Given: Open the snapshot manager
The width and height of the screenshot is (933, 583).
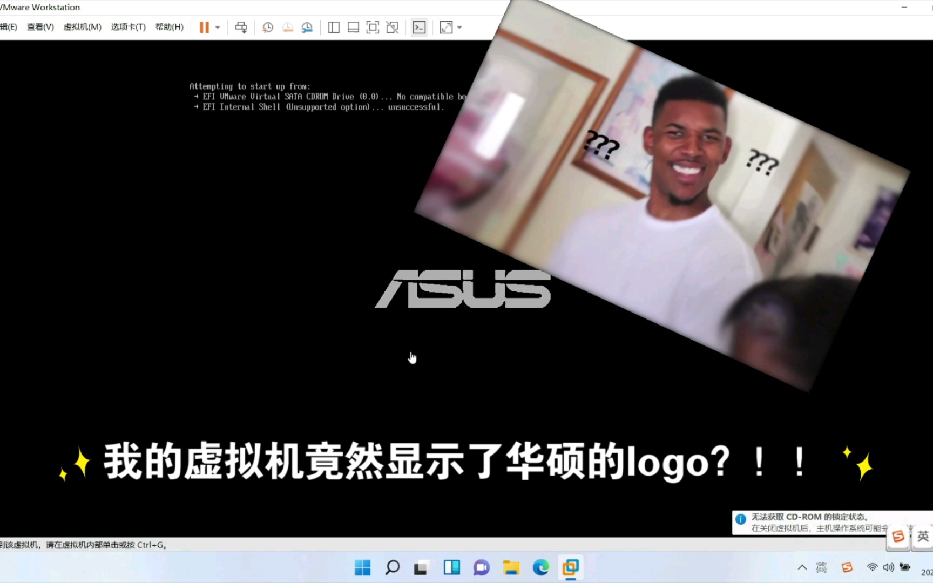Looking at the screenshot, I should [x=307, y=28].
